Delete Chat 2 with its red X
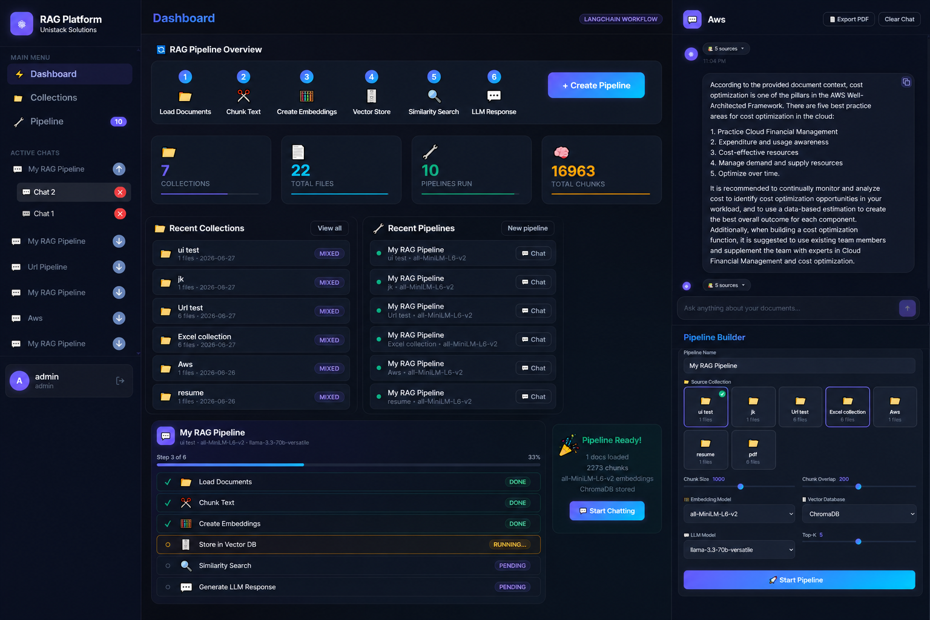930x620 pixels. click(x=120, y=192)
